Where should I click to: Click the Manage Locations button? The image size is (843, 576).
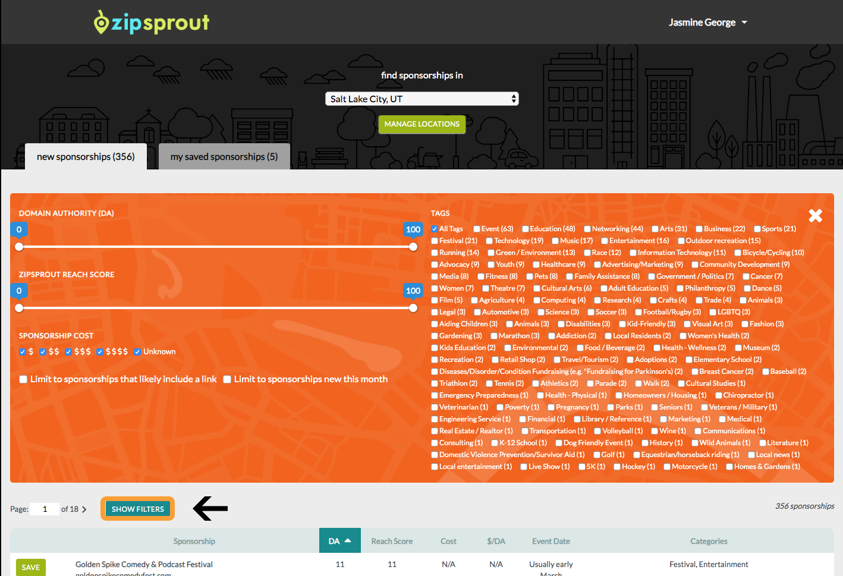(x=422, y=124)
